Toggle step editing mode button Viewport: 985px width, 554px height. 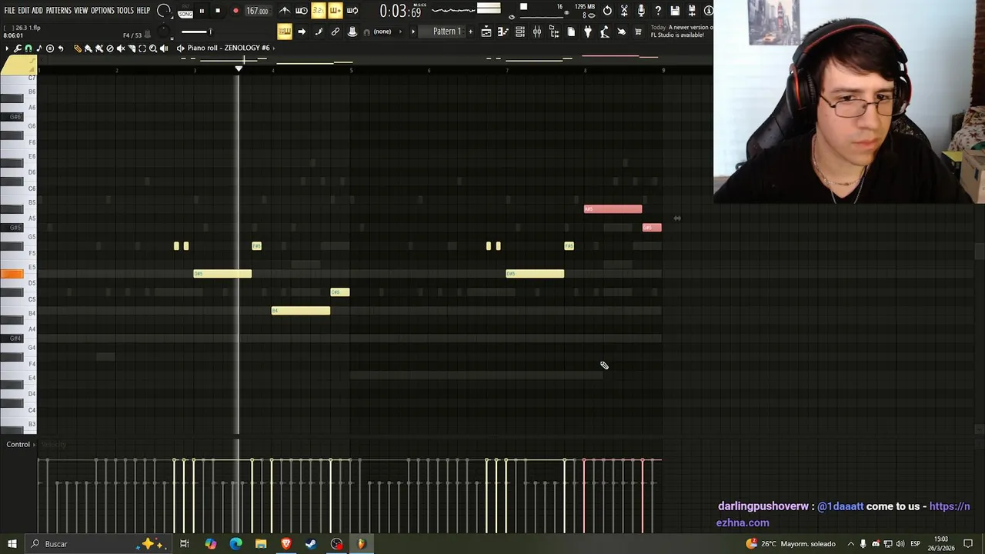(318, 32)
